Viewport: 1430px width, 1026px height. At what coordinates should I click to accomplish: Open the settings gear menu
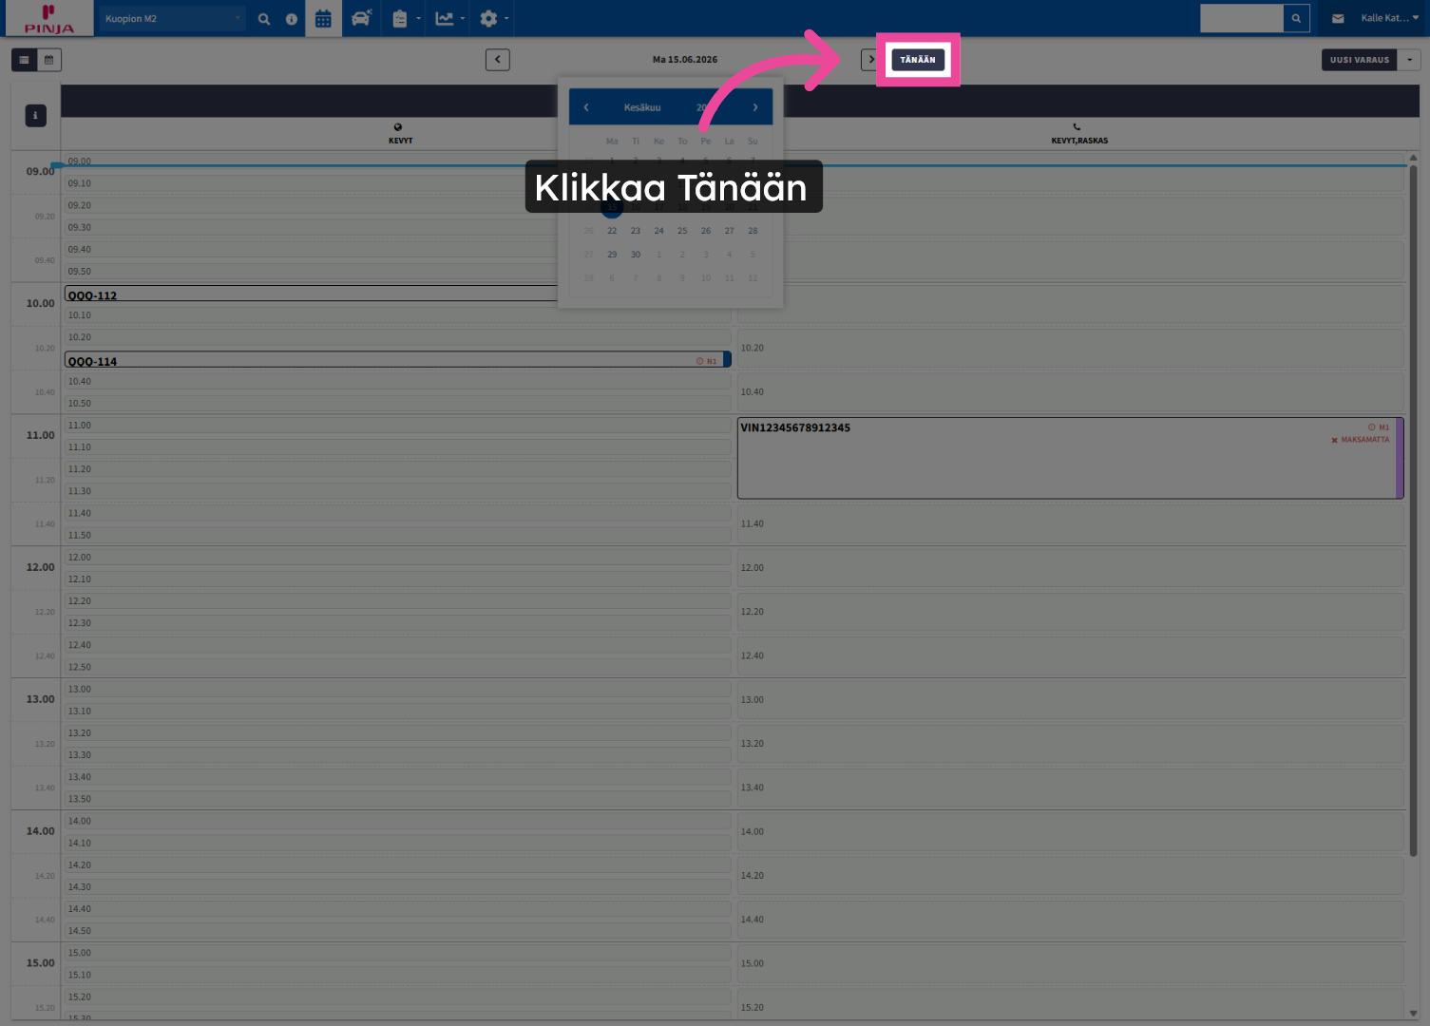[x=488, y=18]
